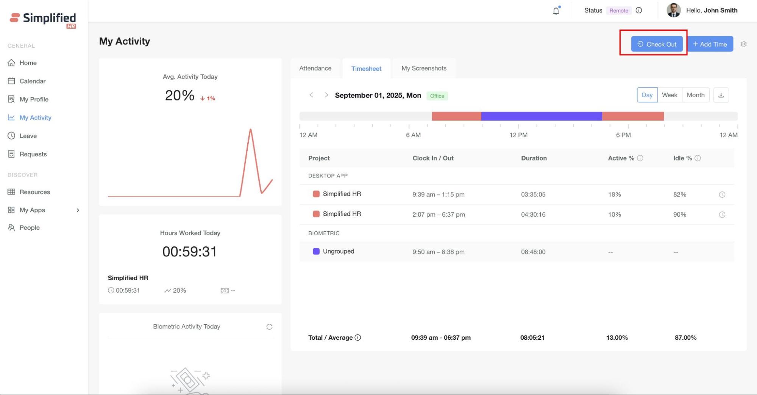
Task: Switch timesheet to Week view
Action: point(669,95)
